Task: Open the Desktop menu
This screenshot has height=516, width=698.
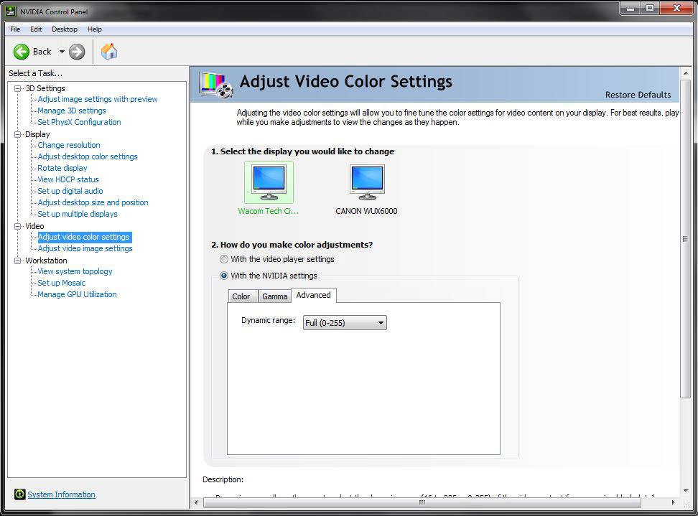Action: click(x=65, y=29)
